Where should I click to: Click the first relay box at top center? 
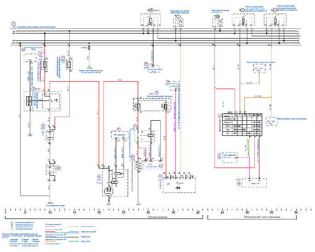tap(150, 22)
